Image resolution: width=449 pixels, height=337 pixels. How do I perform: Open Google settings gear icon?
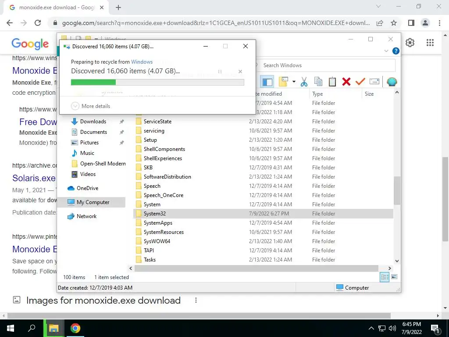point(410,43)
